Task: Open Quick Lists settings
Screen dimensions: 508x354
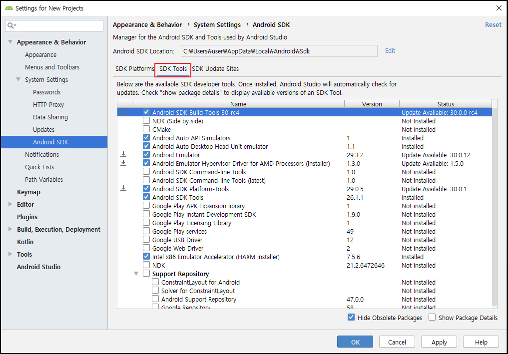Action: click(x=39, y=167)
